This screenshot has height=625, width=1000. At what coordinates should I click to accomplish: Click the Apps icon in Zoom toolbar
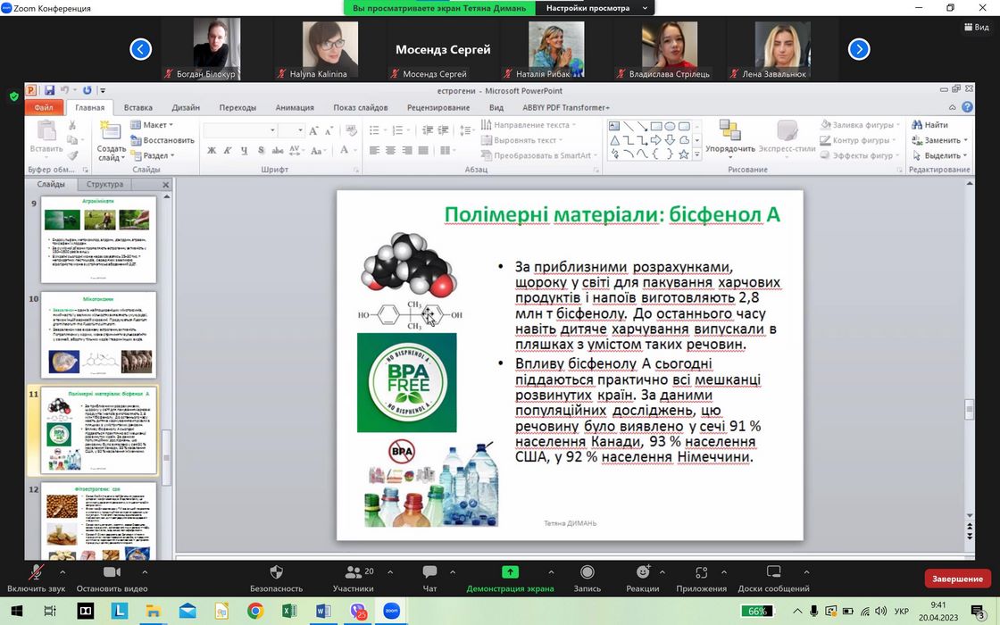tap(701, 572)
